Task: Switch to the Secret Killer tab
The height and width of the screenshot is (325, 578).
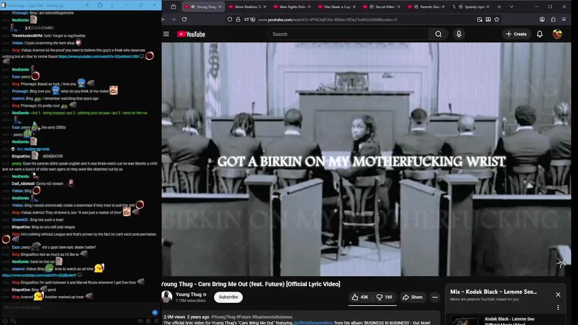Action: 382,7
